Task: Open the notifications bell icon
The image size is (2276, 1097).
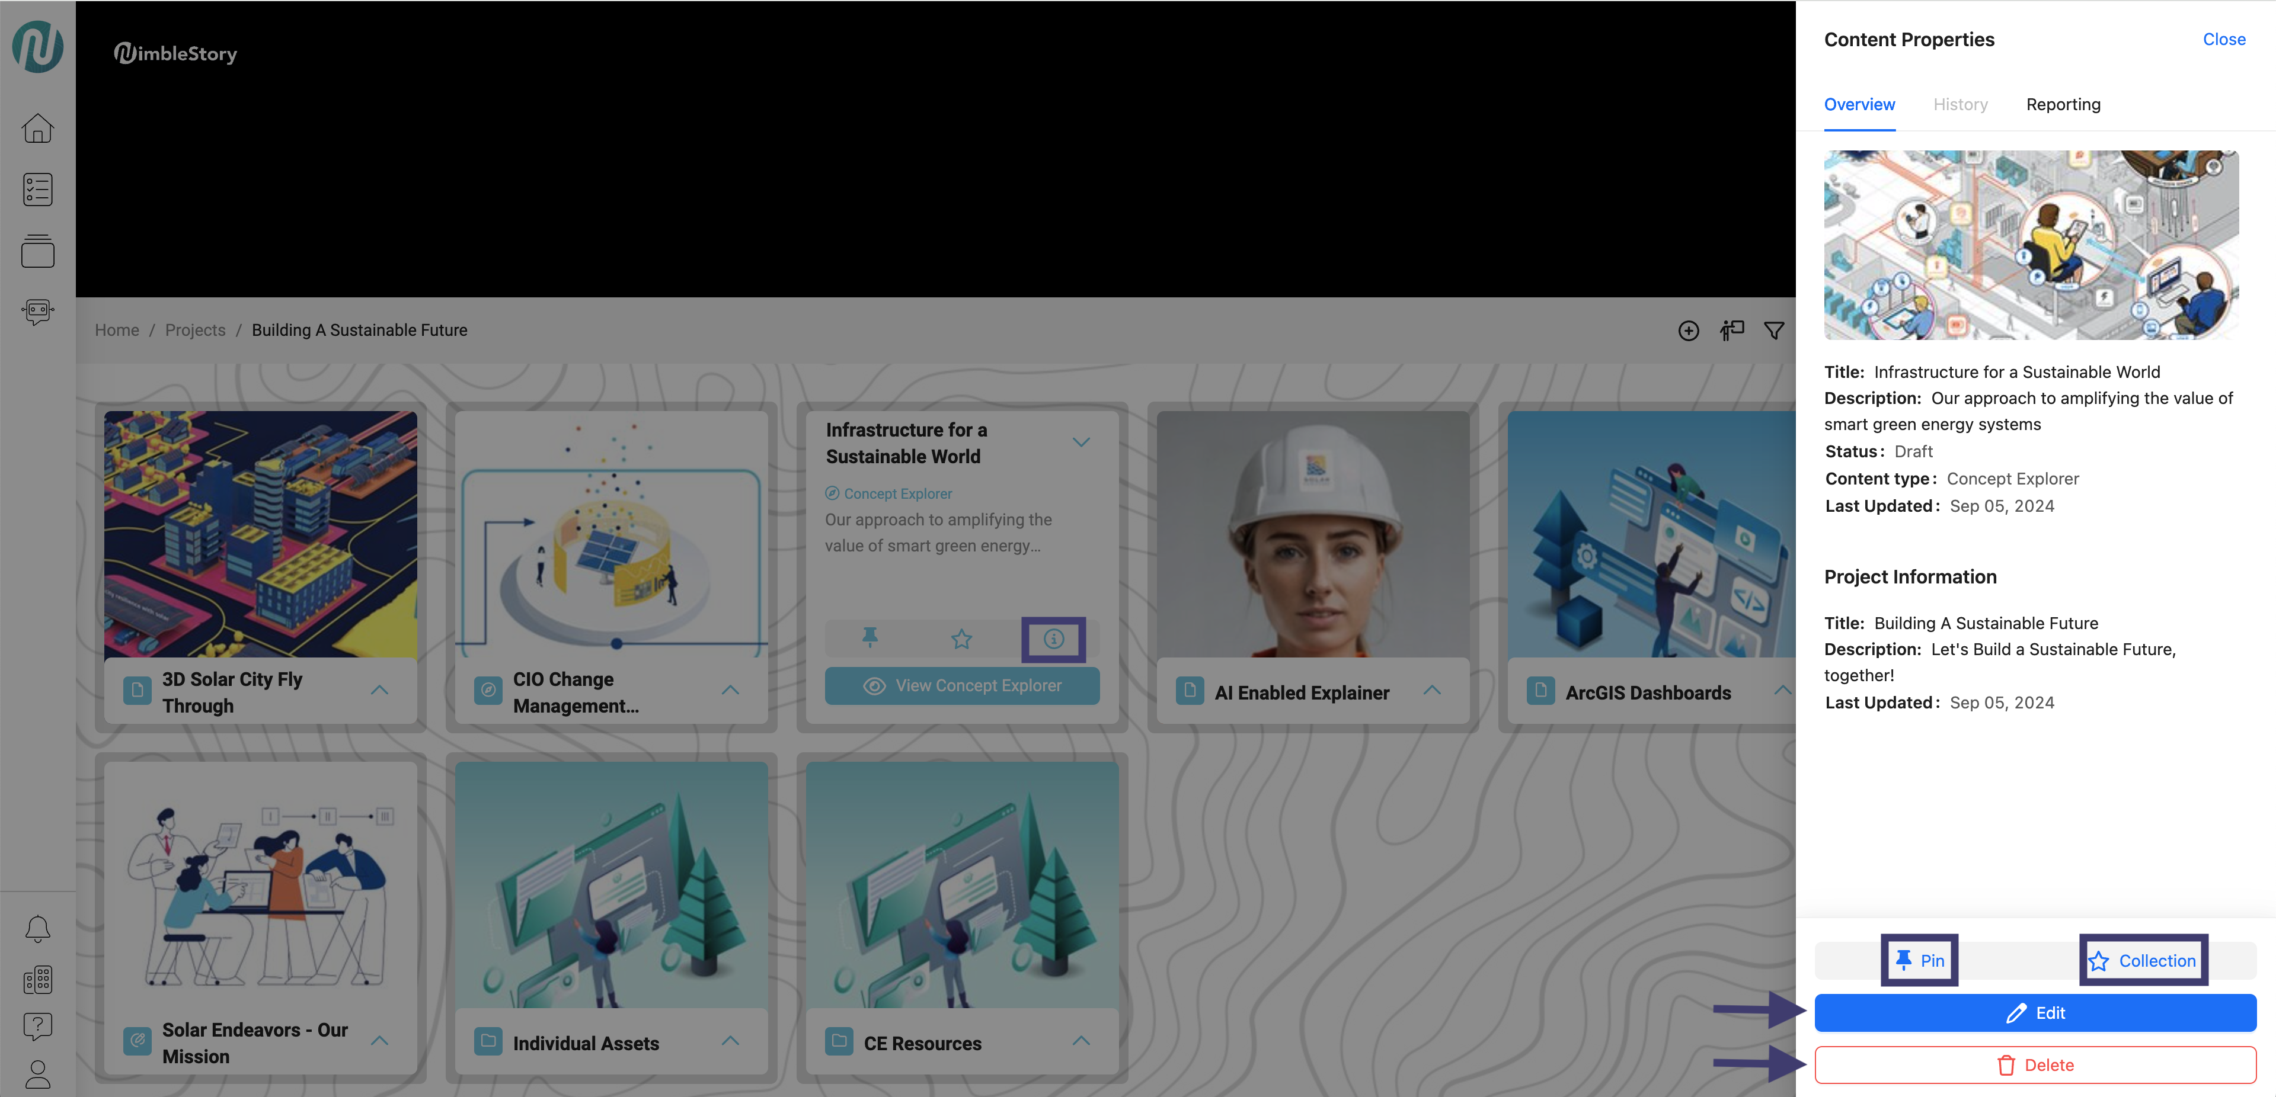Action: coord(37,928)
